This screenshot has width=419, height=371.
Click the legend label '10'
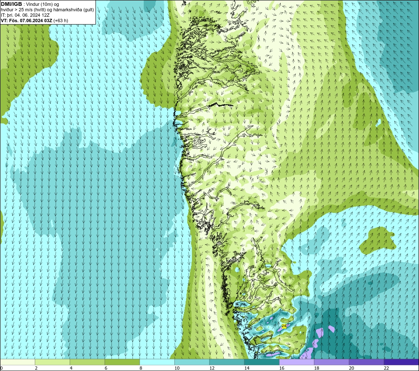pyautogui.click(x=177, y=368)
